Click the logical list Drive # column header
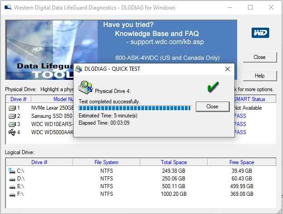The width and height of the screenshot is (283, 214). (x=39, y=162)
